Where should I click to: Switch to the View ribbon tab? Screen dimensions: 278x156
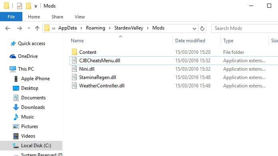coord(80,17)
